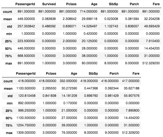The image size is (163, 137).
Task: Select Fare max value in first table
Action: coord(151,63)
